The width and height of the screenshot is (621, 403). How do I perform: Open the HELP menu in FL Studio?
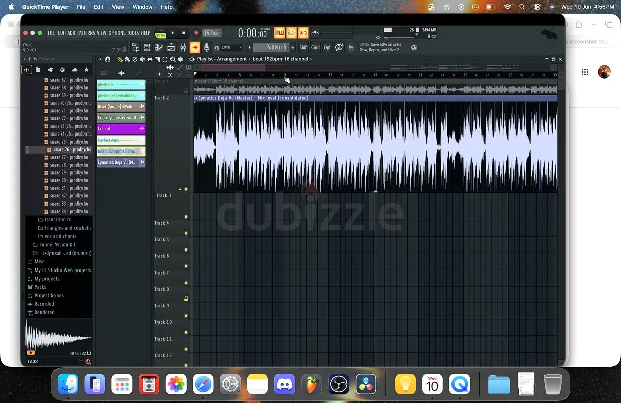[x=146, y=33]
